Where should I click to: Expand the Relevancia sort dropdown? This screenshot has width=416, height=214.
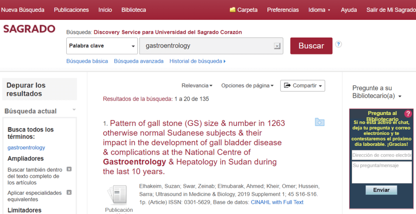point(197,86)
